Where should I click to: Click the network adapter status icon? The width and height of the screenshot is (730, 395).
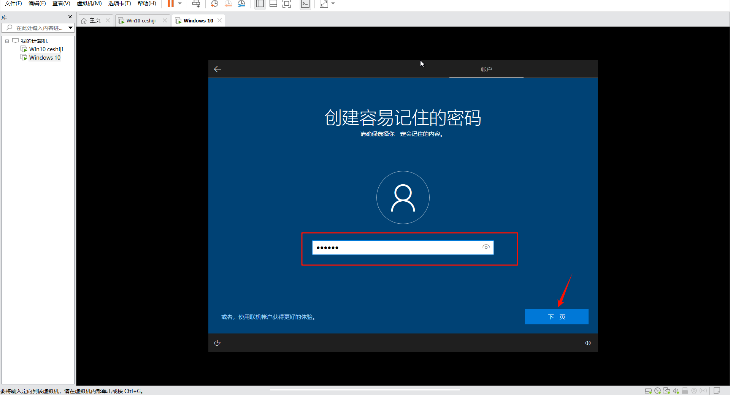coord(667,391)
